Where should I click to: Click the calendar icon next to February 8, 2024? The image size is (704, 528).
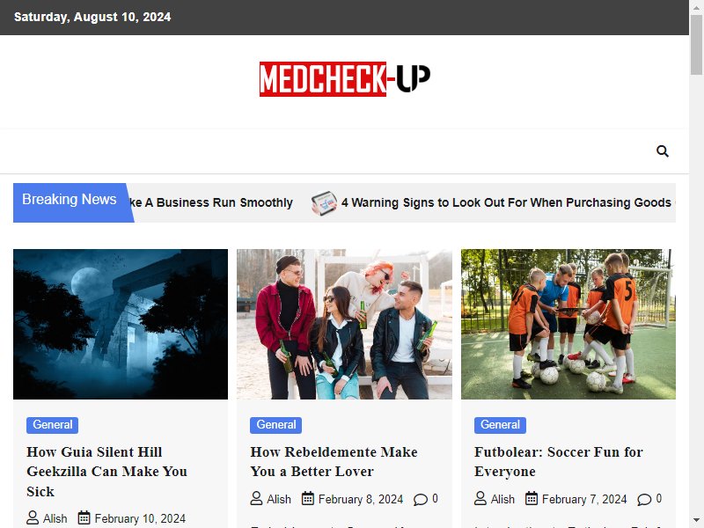tap(308, 498)
